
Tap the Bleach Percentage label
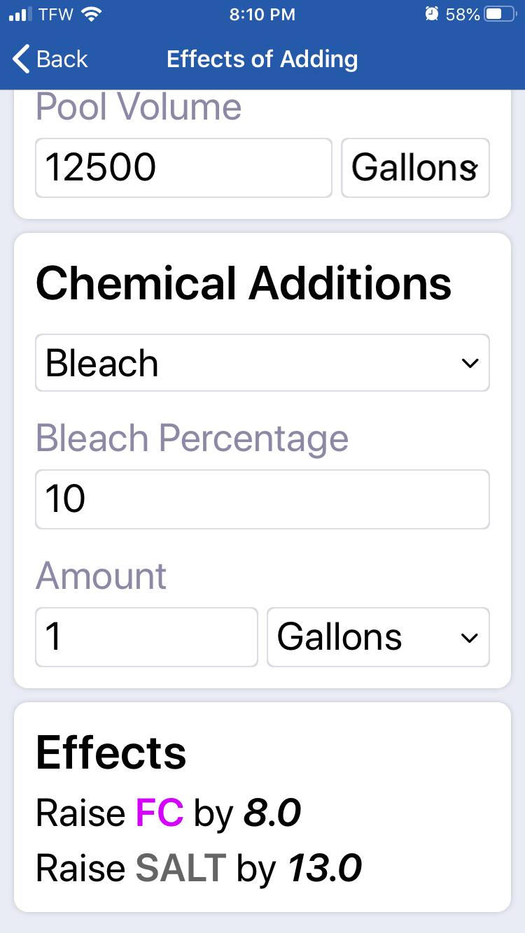[x=192, y=439]
